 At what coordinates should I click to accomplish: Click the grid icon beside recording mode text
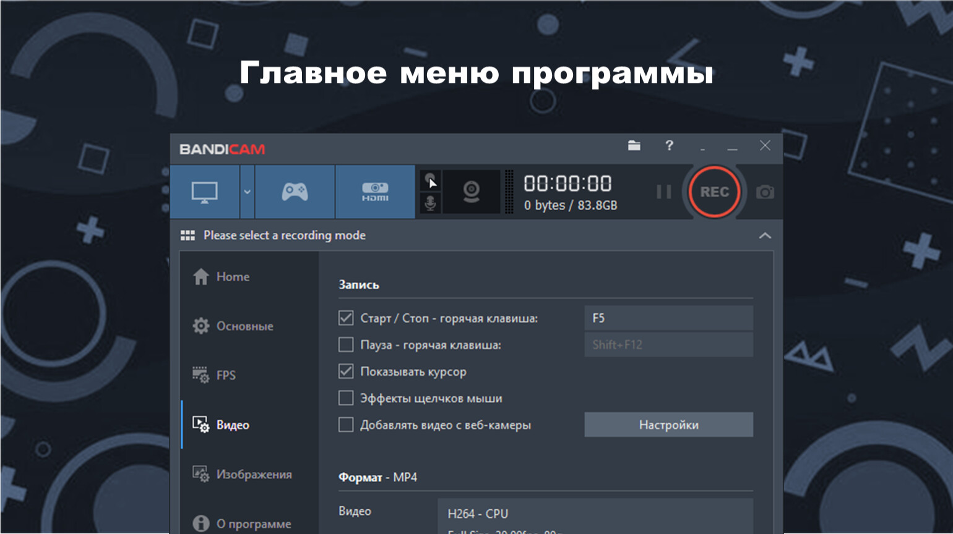tap(188, 235)
